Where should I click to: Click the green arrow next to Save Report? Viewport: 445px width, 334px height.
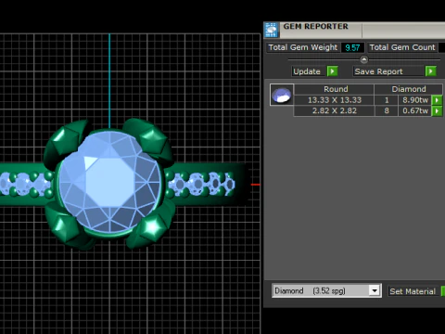tap(431, 71)
